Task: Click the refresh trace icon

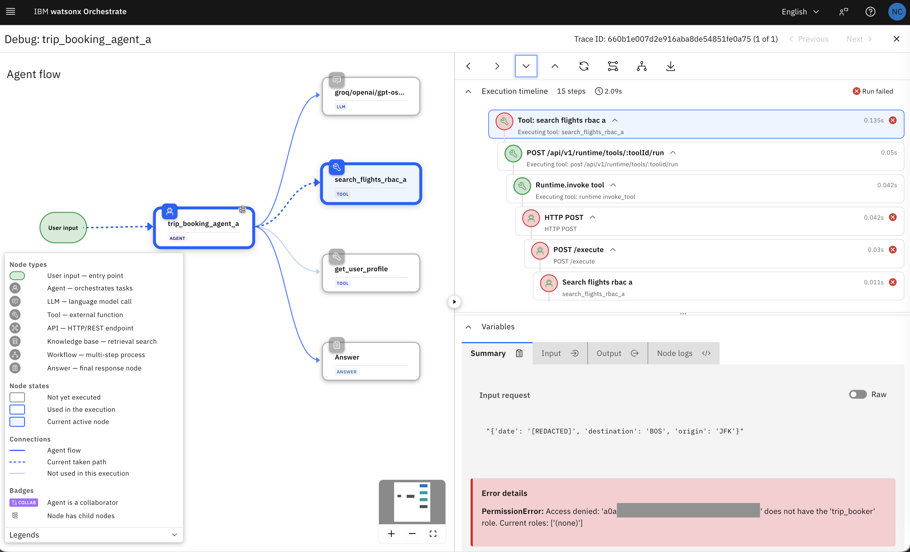Action: [x=584, y=66]
